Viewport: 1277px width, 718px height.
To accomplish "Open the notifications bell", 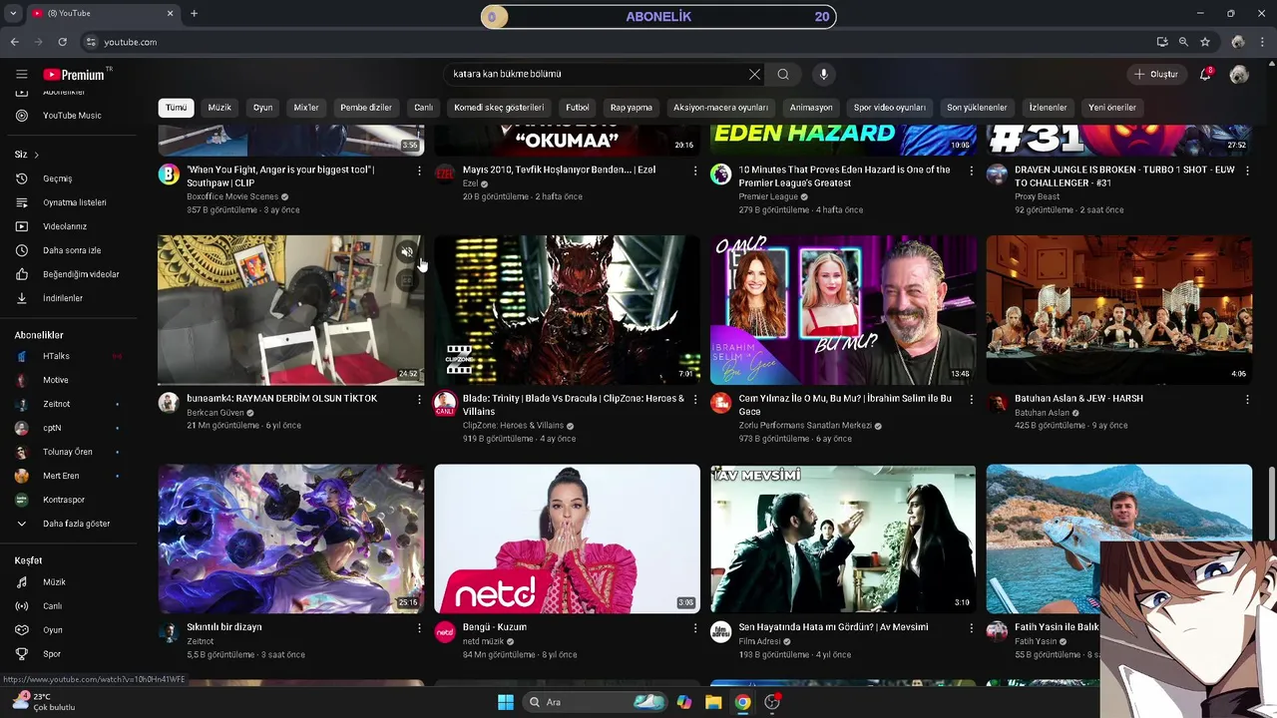I will pyautogui.click(x=1205, y=74).
